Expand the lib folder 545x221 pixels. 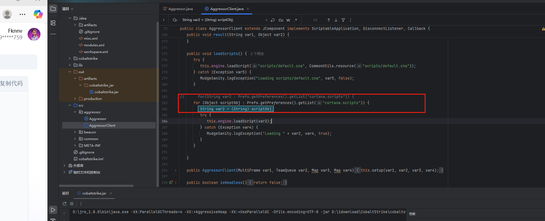(x=70, y=65)
